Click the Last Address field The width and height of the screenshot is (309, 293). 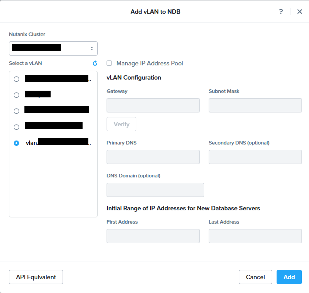click(x=255, y=236)
